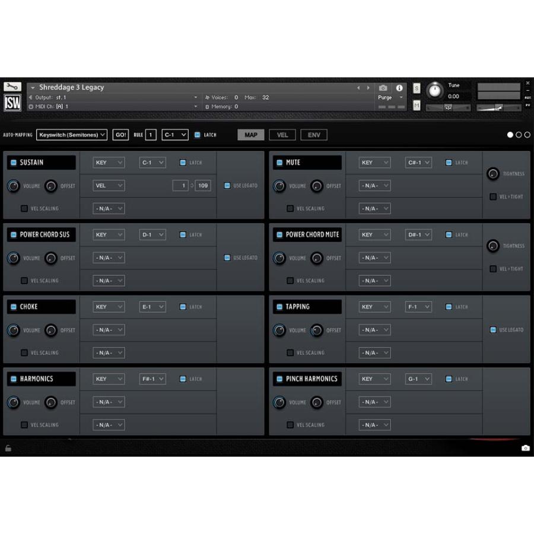
Task: Enable Vel > Tight for Mute
Action: pos(493,197)
